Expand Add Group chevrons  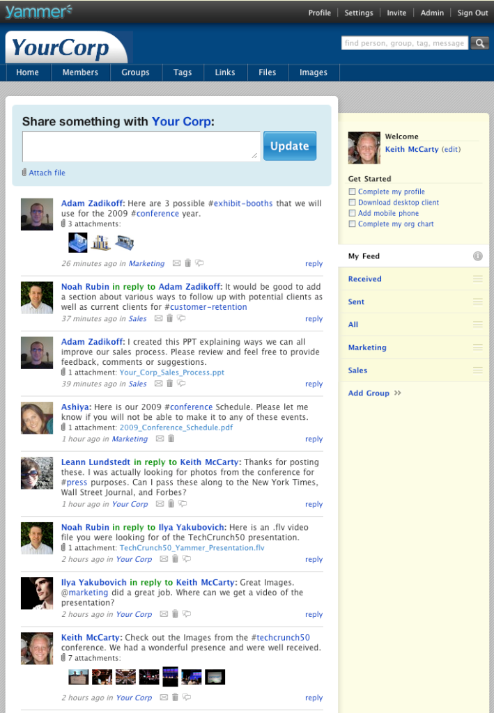pos(398,393)
